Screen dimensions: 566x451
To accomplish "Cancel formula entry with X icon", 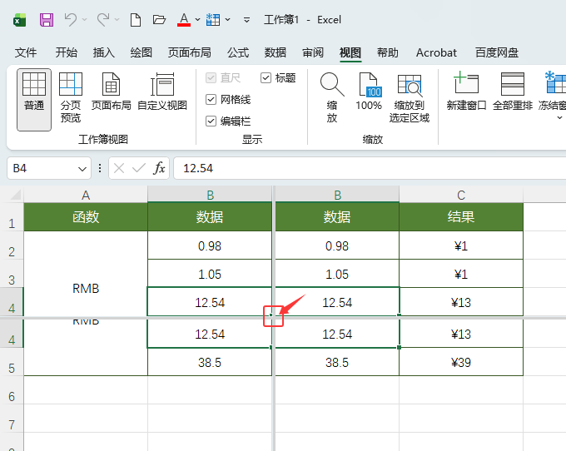I will (119, 168).
